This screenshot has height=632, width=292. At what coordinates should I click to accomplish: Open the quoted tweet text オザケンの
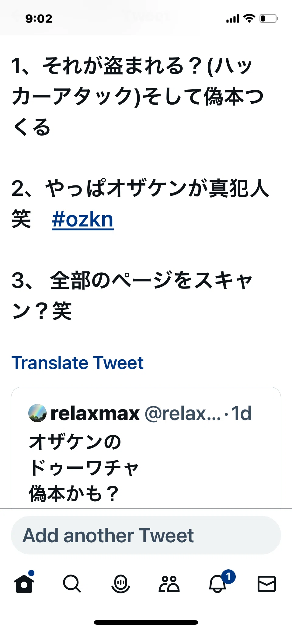pos(75,442)
